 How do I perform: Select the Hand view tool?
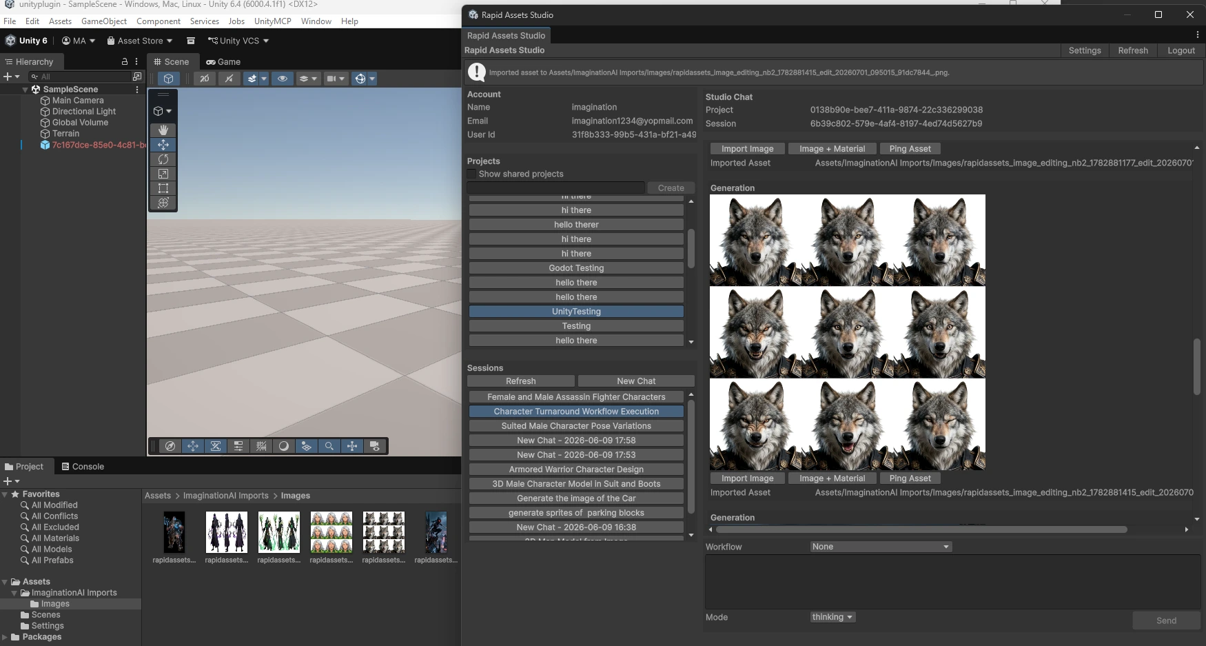[x=163, y=130]
